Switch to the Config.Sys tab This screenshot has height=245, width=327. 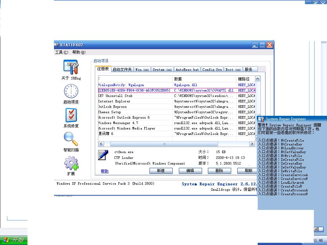point(212,69)
